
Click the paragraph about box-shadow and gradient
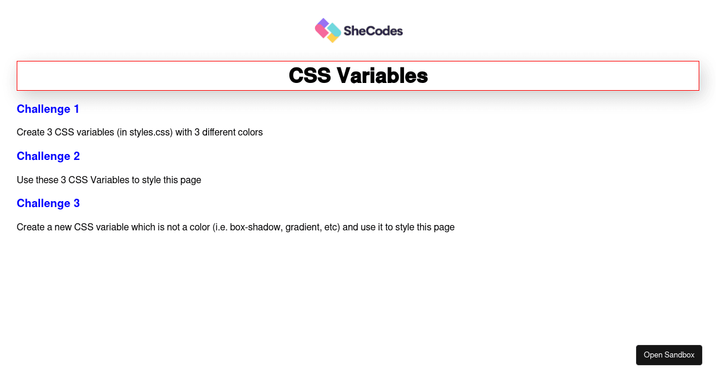(236, 227)
